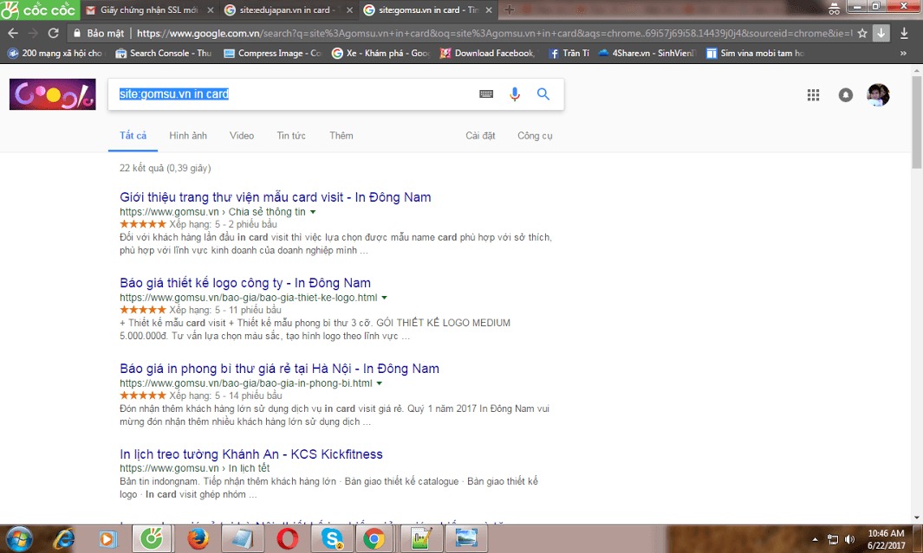The height and width of the screenshot is (553, 923).
Task: Expand the 'Thêm' more menu
Action: (x=341, y=136)
